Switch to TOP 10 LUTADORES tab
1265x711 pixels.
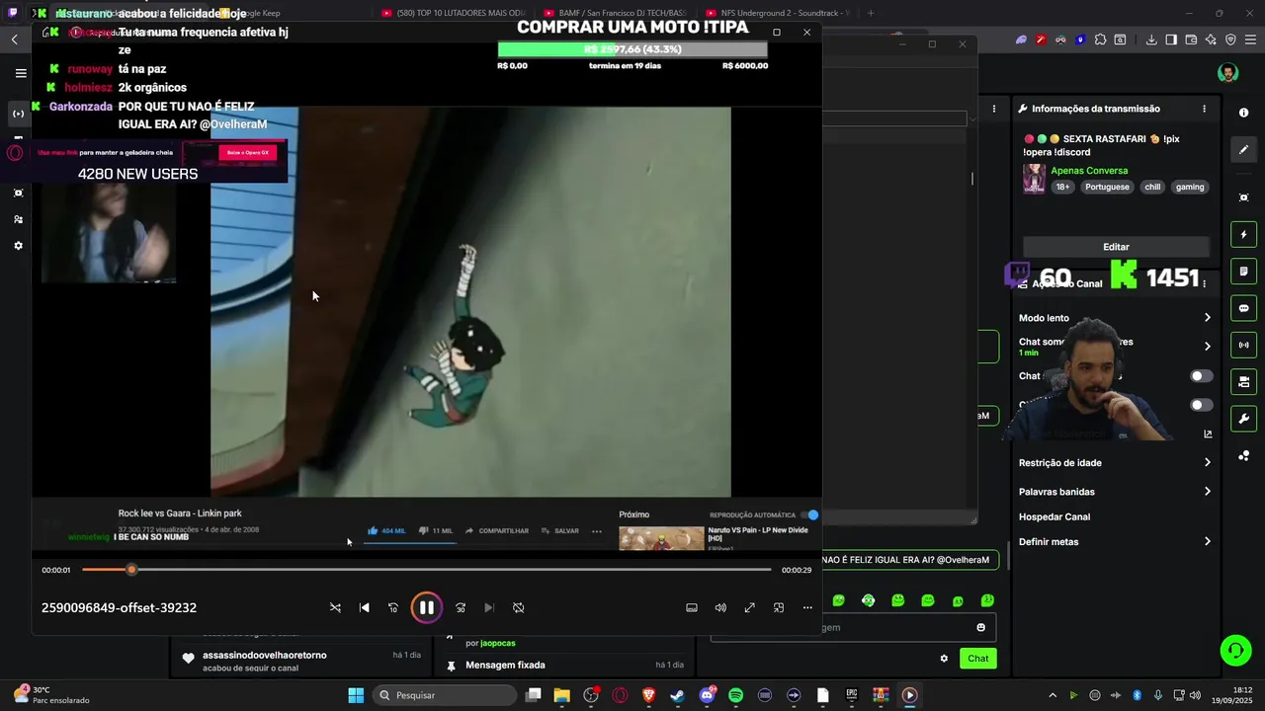(453, 13)
